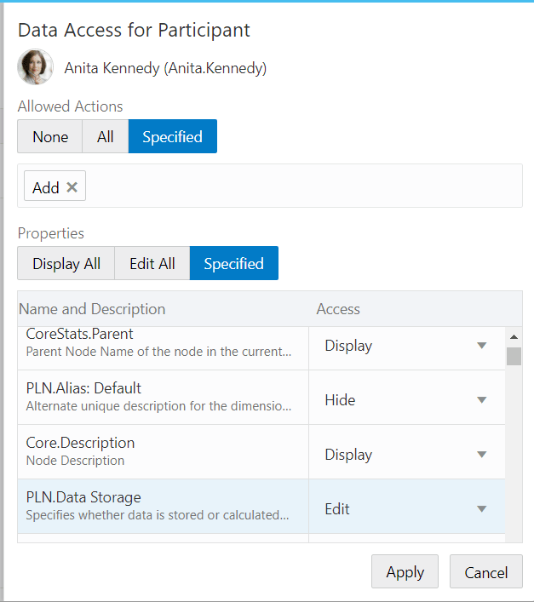
Task: Select Display All for Properties
Action: coord(66,264)
